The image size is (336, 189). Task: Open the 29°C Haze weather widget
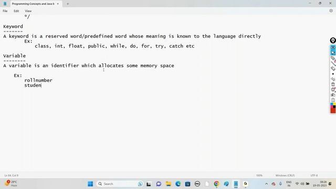[x=10, y=184]
